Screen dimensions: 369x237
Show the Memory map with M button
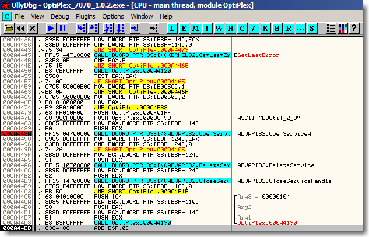[x=195, y=29]
